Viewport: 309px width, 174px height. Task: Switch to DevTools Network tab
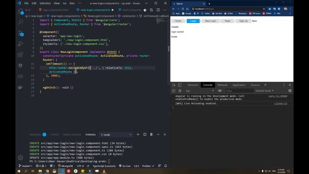click(x=222, y=85)
